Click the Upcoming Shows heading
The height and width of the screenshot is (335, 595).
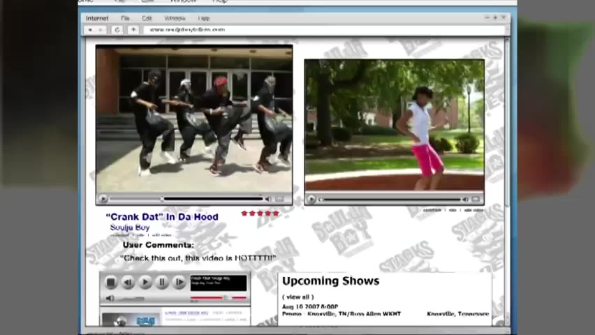tap(330, 281)
